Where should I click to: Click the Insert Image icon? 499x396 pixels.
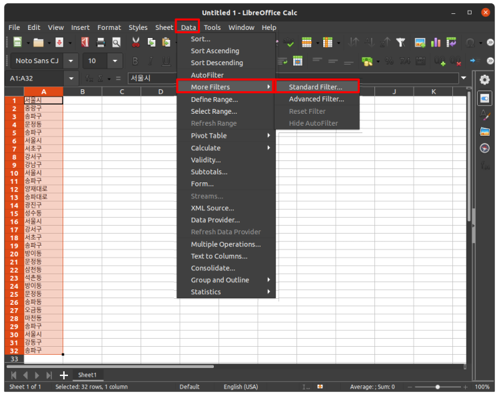click(420, 43)
